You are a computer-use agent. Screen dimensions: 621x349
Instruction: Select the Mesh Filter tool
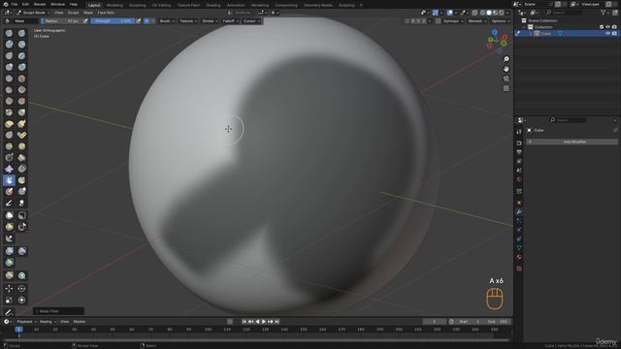tap(9, 251)
